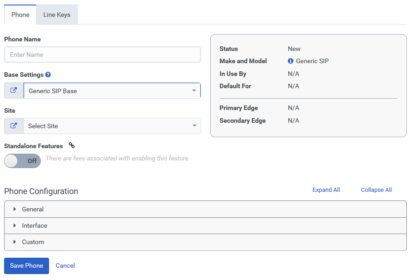The image size is (410, 280).
Task: Click the Base Settings help question mark icon
Action: coord(48,75)
